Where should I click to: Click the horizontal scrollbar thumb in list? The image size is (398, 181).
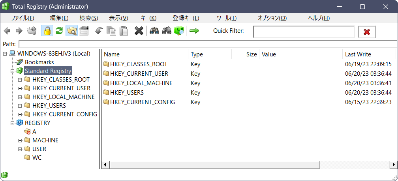click(214, 165)
